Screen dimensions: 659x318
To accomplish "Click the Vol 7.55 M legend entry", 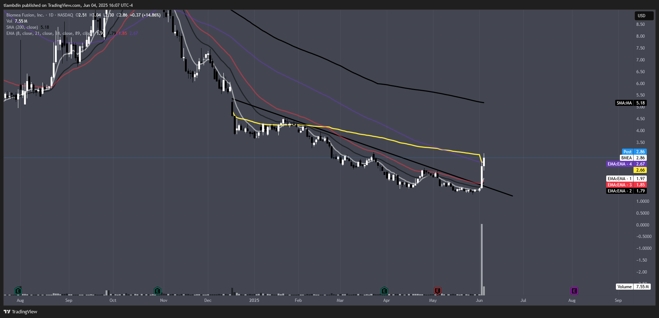I will [17, 21].
